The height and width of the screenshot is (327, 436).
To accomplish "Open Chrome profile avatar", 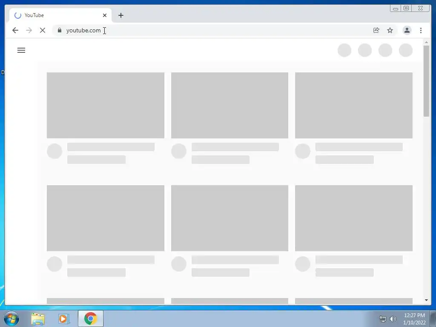I will coord(407,30).
